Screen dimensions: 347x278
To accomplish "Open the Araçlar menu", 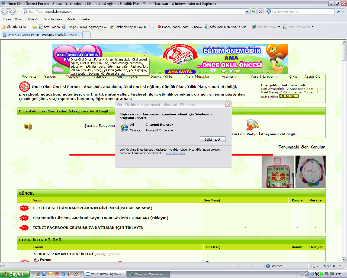I will (72, 19).
